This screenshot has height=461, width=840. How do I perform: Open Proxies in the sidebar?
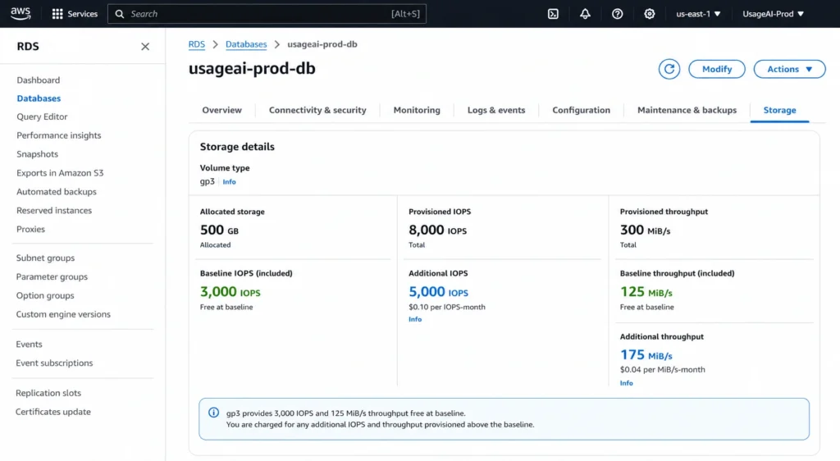point(30,229)
